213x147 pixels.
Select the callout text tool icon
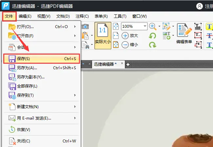[x=198, y=44]
